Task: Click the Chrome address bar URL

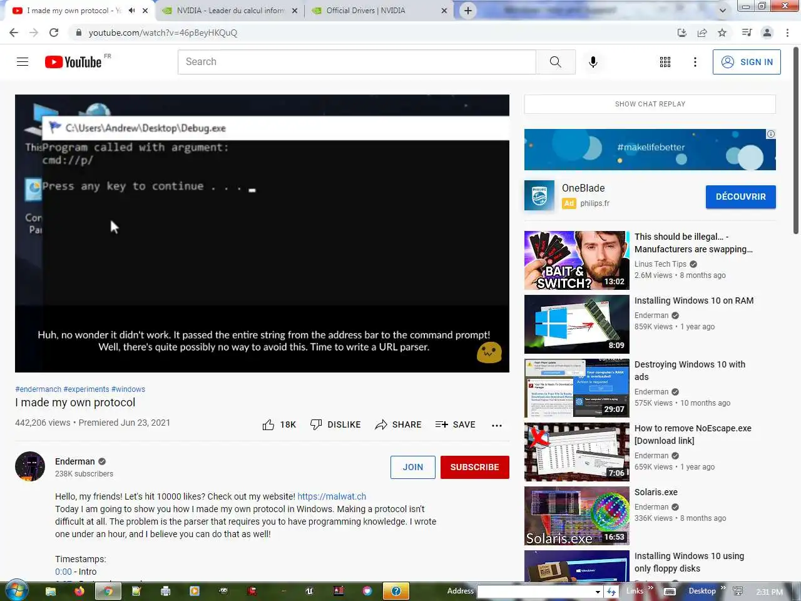Action: [163, 33]
